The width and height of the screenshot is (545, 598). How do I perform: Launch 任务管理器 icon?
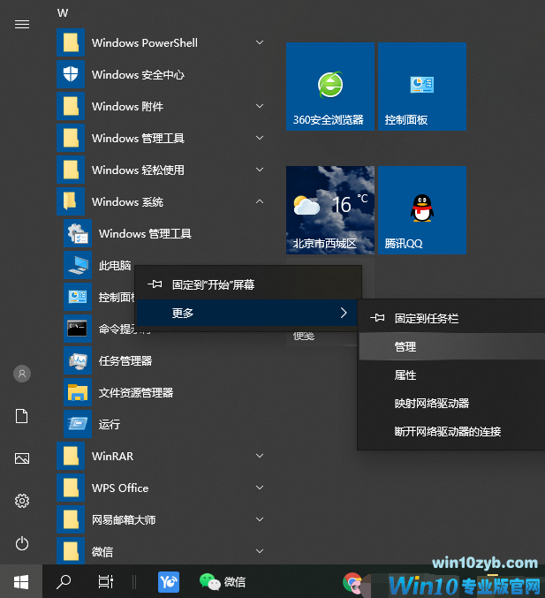[x=78, y=360]
